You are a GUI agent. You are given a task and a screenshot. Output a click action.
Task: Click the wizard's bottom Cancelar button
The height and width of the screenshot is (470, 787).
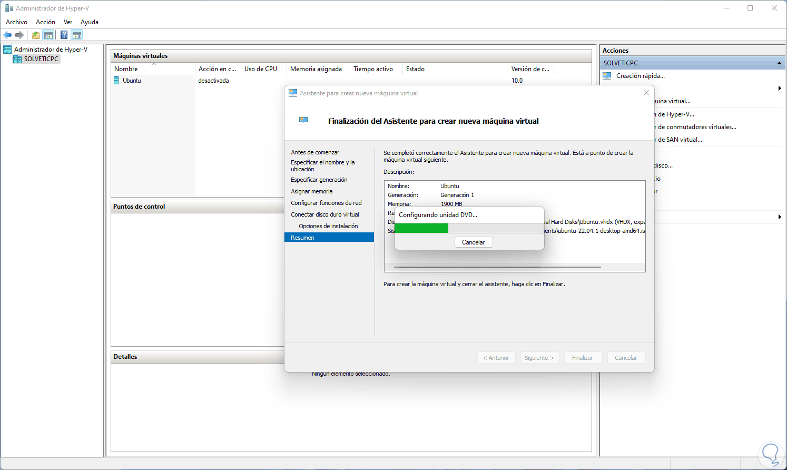626,358
